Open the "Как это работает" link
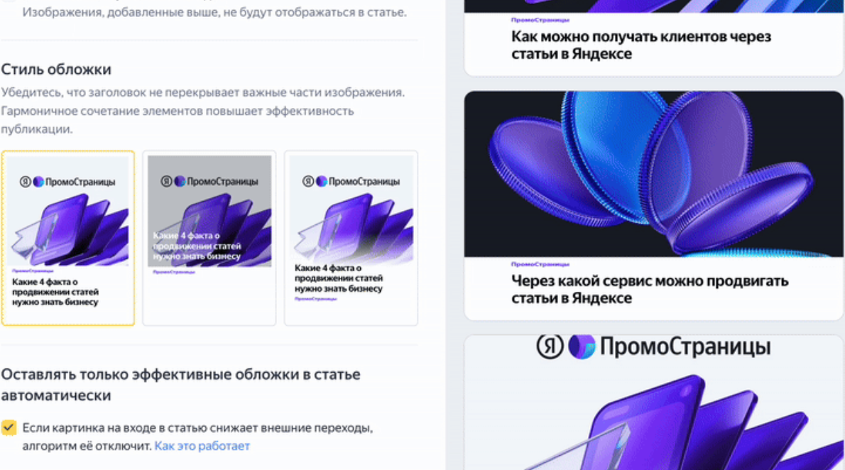 [202, 447]
